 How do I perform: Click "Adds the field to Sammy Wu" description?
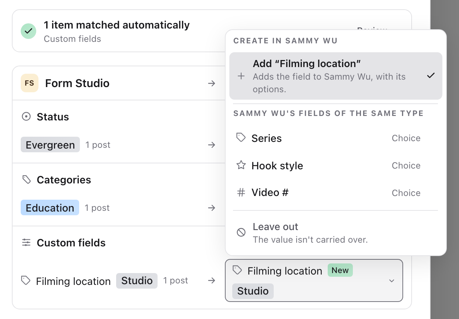pos(329,83)
